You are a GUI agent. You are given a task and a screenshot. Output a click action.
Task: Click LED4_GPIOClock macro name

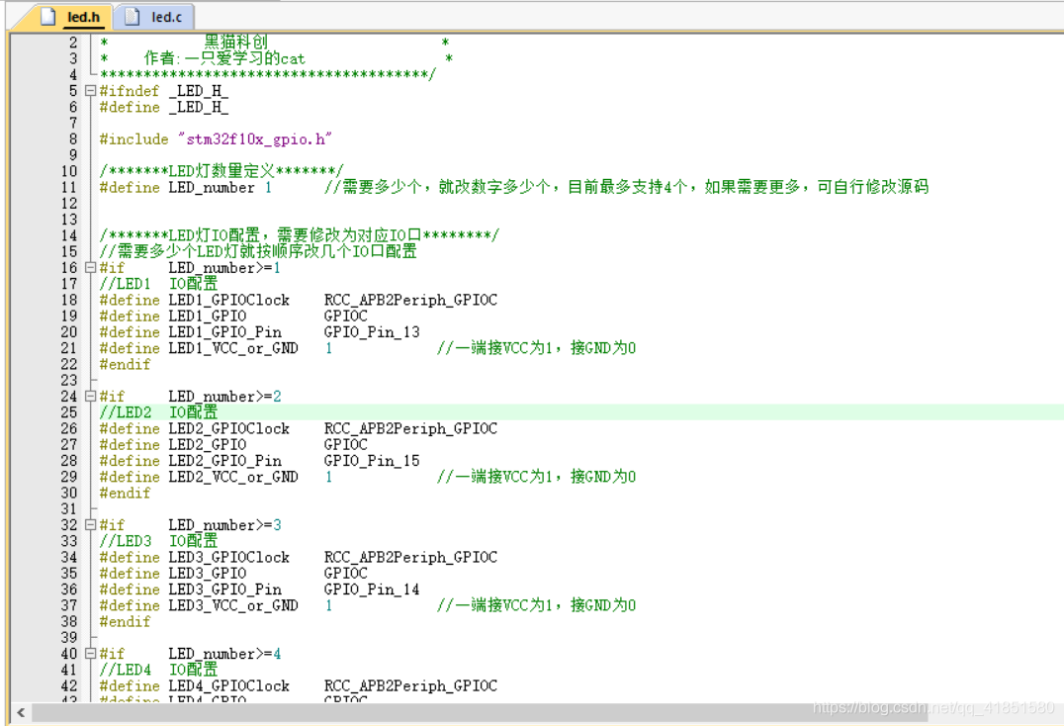[229, 686]
